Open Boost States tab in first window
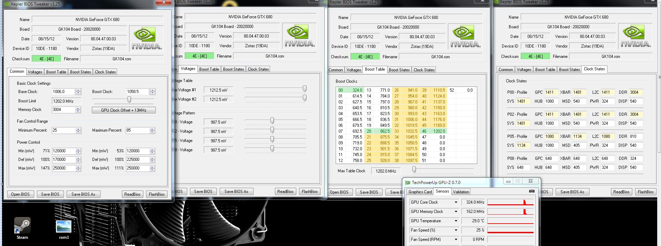 click(80, 72)
